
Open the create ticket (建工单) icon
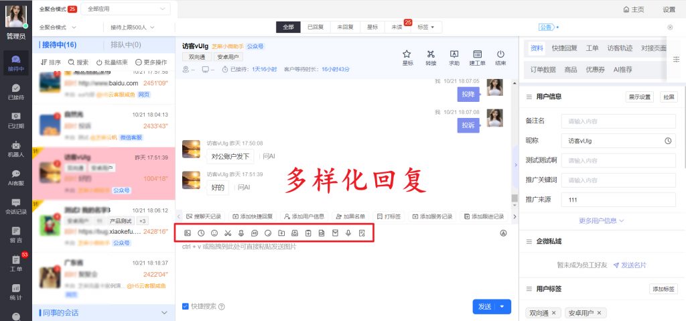[x=477, y=56]
